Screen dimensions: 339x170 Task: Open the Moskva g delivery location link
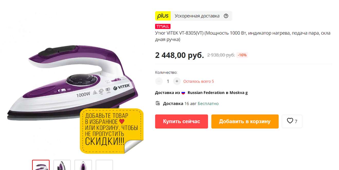point(239,93)
